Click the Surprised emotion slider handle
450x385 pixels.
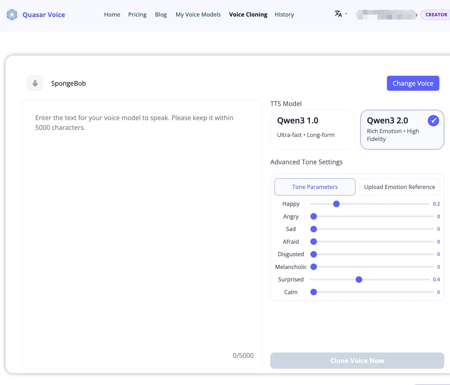point(359,280)
